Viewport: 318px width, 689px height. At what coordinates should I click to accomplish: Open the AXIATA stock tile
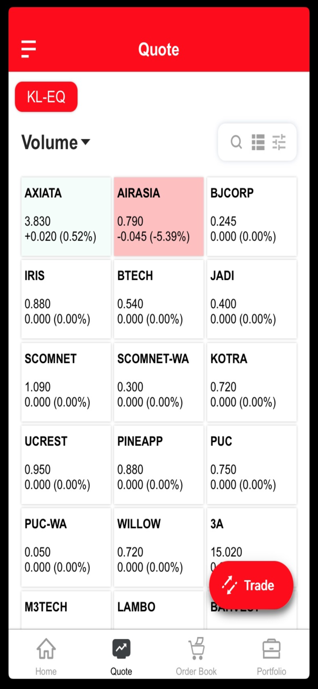pos(66,216)
